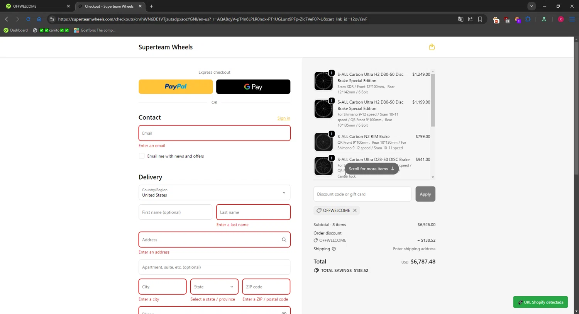Image resolution: width=579 pixels, height=314 pixels.
Task: Focus the ZIP code field
Action: coord(266,287)
